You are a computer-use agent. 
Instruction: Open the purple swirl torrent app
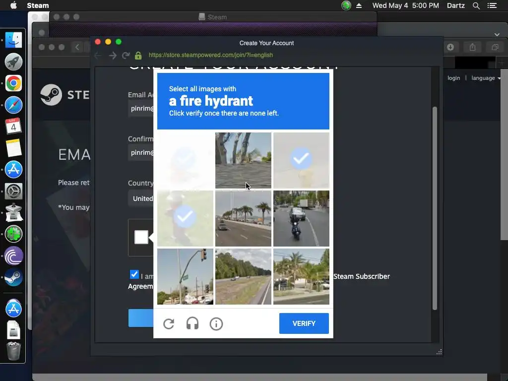pos(13,256)
